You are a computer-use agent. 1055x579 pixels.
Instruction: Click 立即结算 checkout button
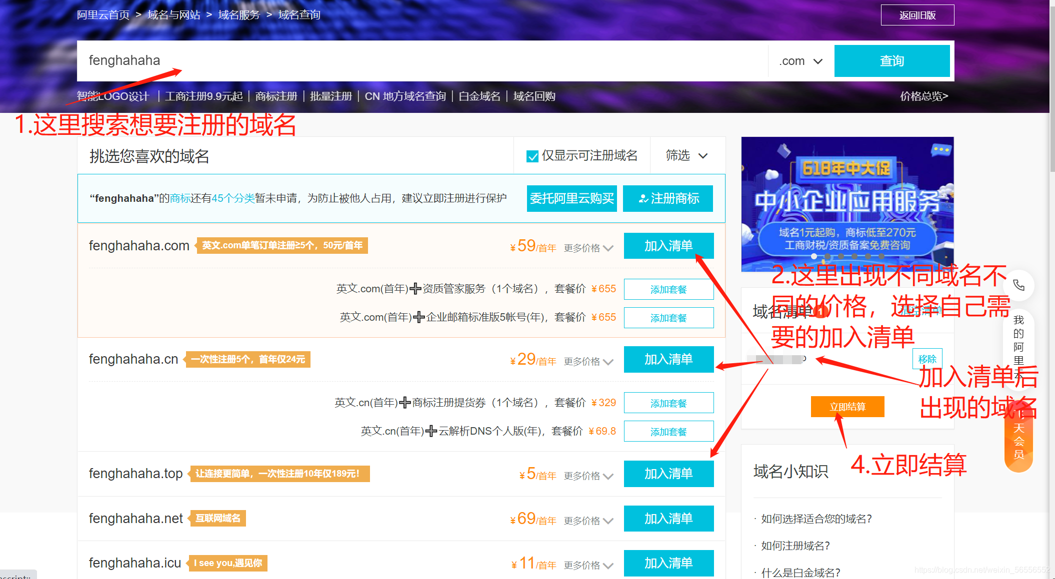[847, 407]
